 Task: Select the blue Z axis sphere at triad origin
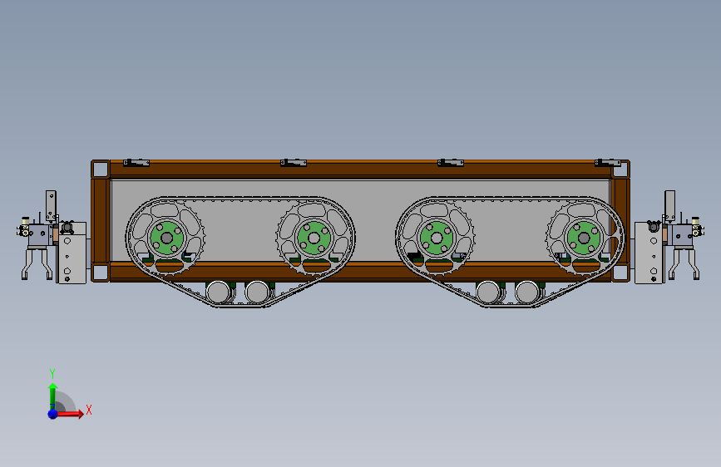[x=53, y=414]
